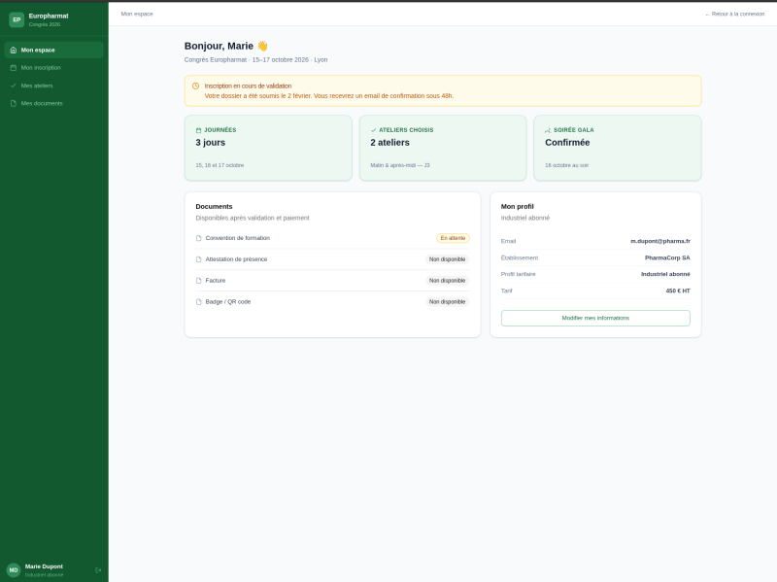Click the MD user avatar circle

click(14, 570)
